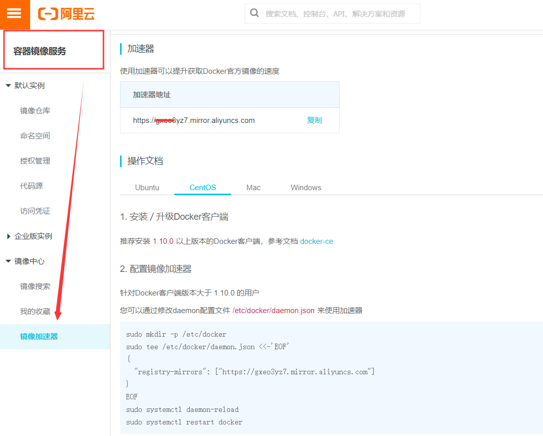This screenshot has width=543, height=436.
Task: Open 代码源 sidebar item
Action: (31, 186)
